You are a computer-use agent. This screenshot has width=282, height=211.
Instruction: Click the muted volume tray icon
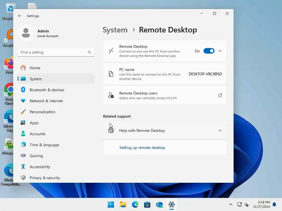coord(246,204)
